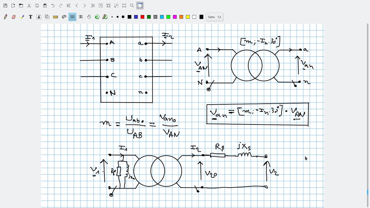Open the Sans 12 font selector
Viewport: 370px width, 208px height.
(x=214, y=17)
